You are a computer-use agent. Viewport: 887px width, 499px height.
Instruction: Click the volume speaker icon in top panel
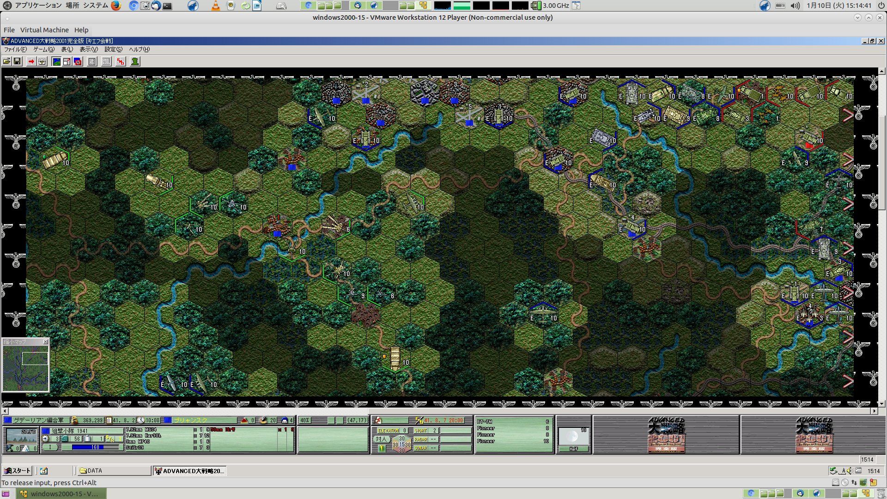point(795,6)
